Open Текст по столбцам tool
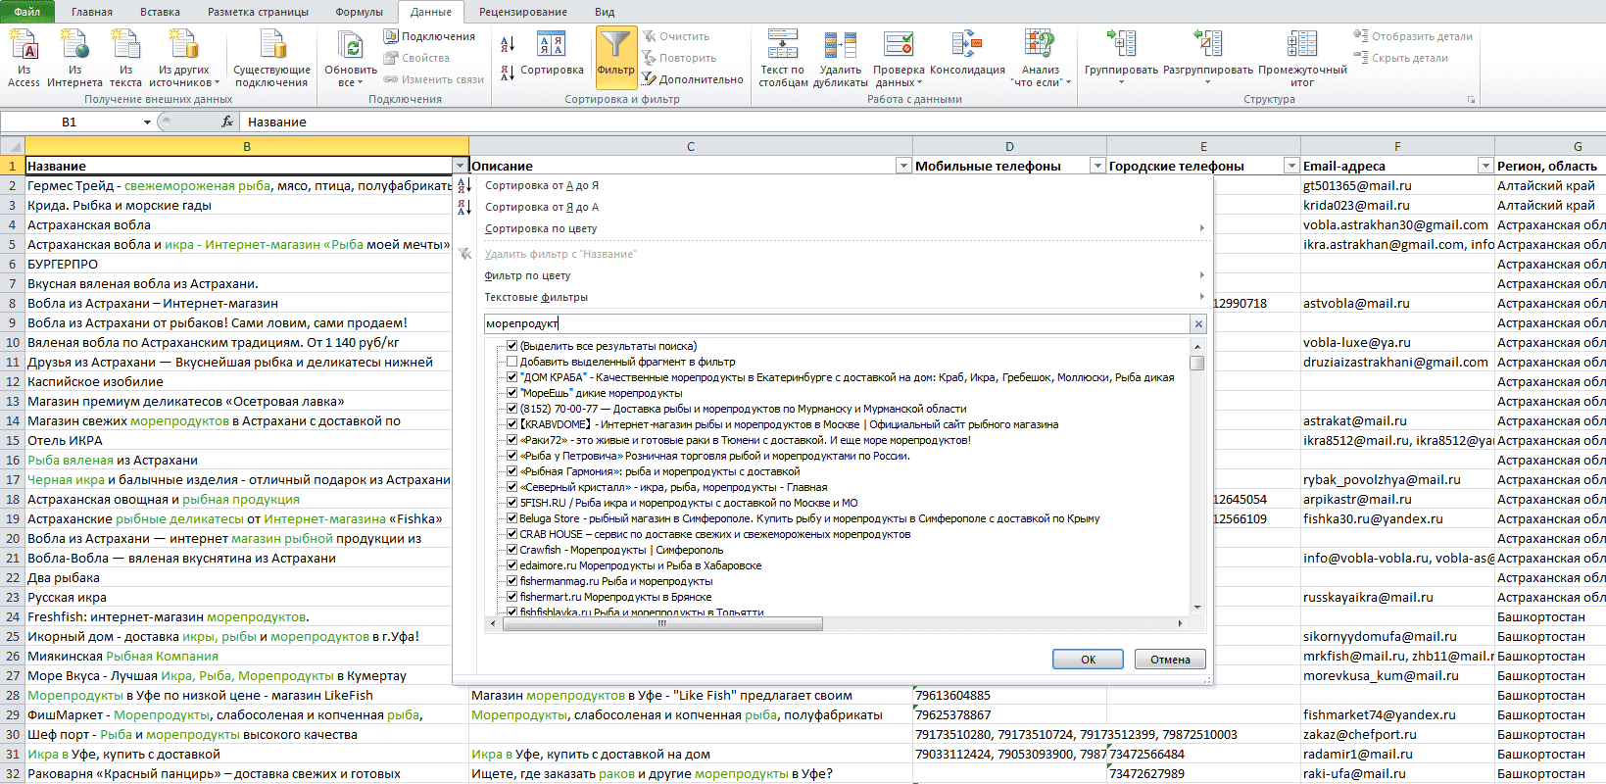Viewport: 1606px width, 784px height. [783, 59]
